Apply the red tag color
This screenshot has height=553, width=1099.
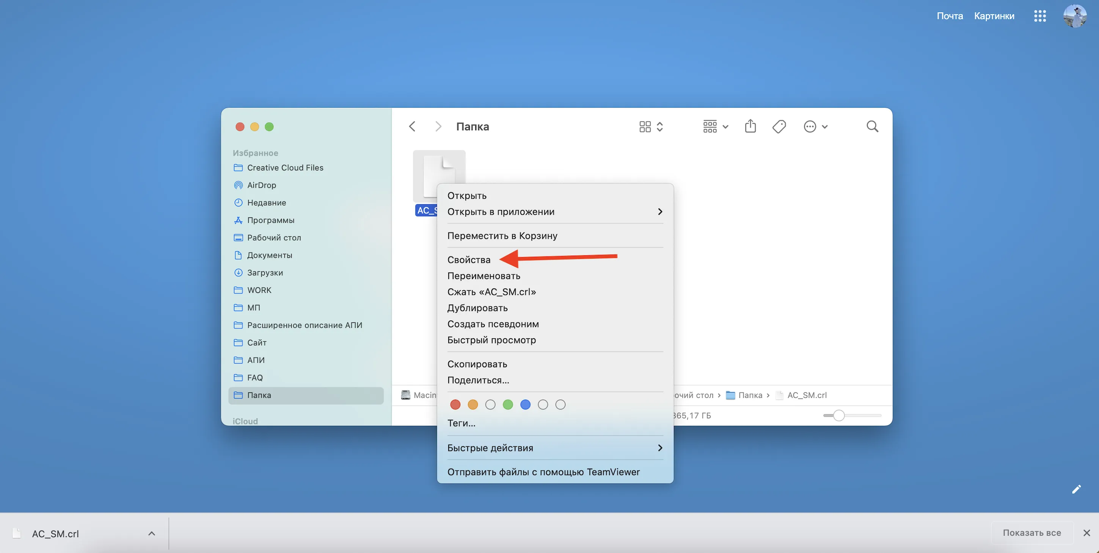[455, 404]
